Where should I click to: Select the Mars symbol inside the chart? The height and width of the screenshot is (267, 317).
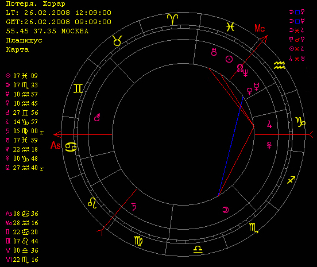97,118
